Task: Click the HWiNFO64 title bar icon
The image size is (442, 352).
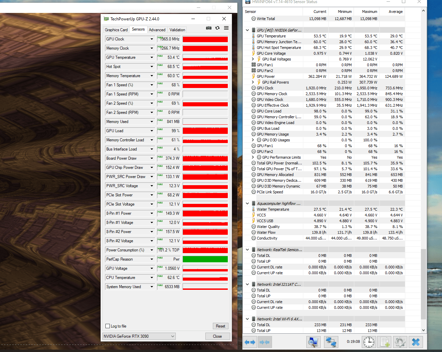Action: 248,2
